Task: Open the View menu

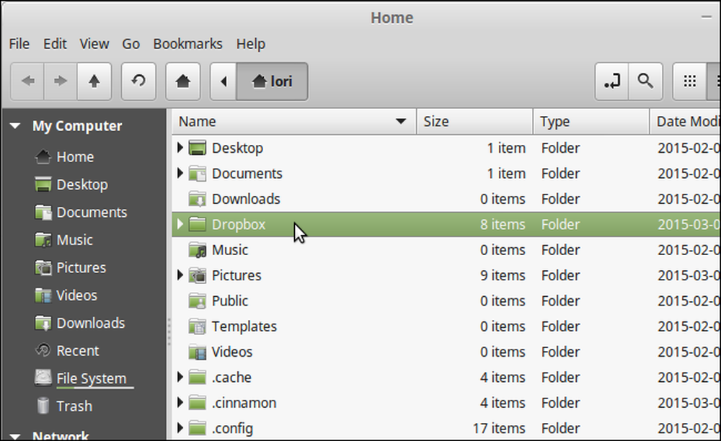Action: 94,44
